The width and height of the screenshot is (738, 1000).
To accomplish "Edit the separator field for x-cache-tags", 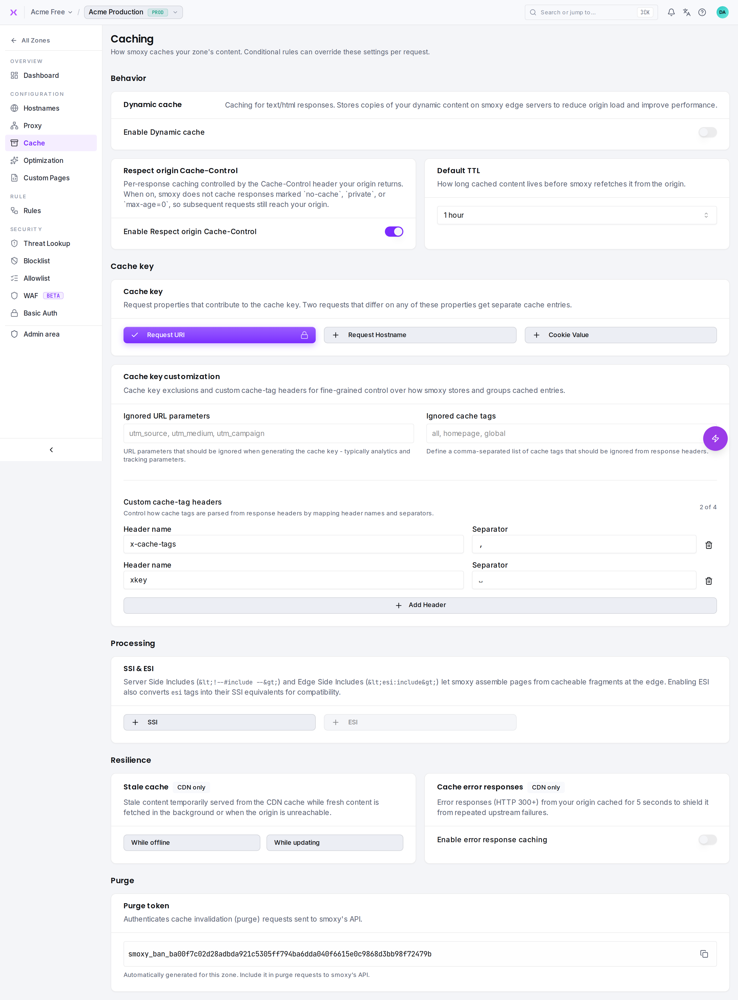I will 584,544.
